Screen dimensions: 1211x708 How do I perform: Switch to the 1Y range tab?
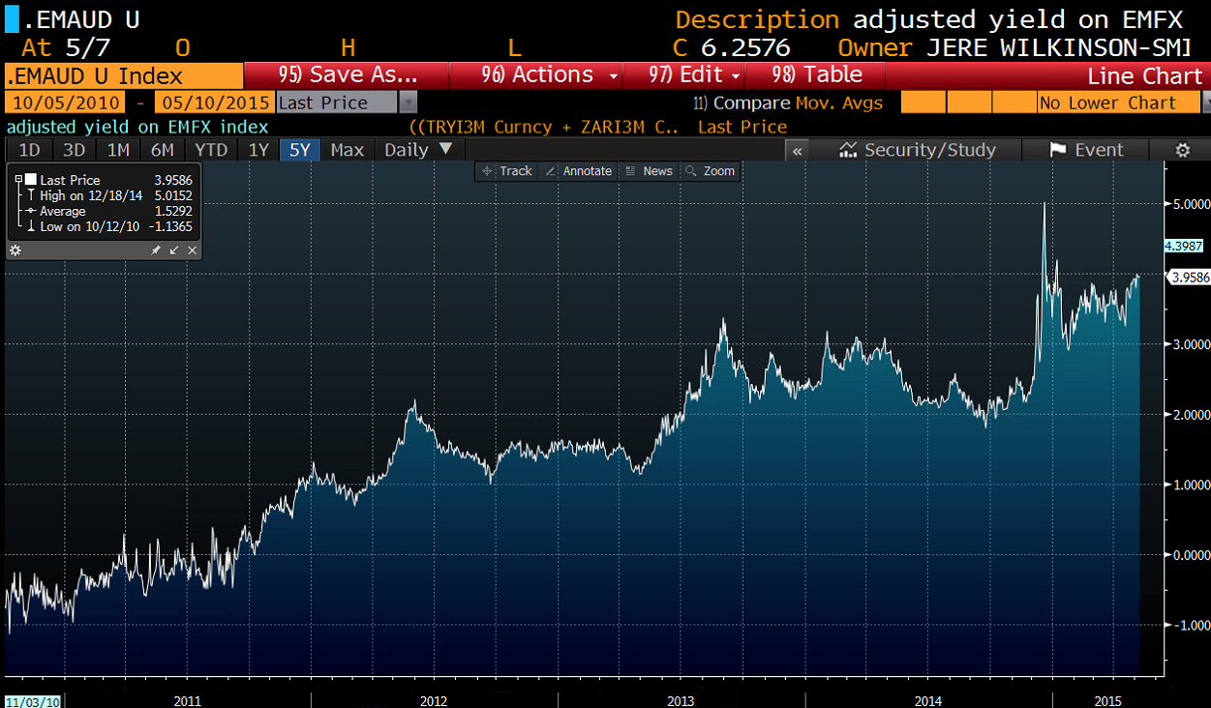258,150
